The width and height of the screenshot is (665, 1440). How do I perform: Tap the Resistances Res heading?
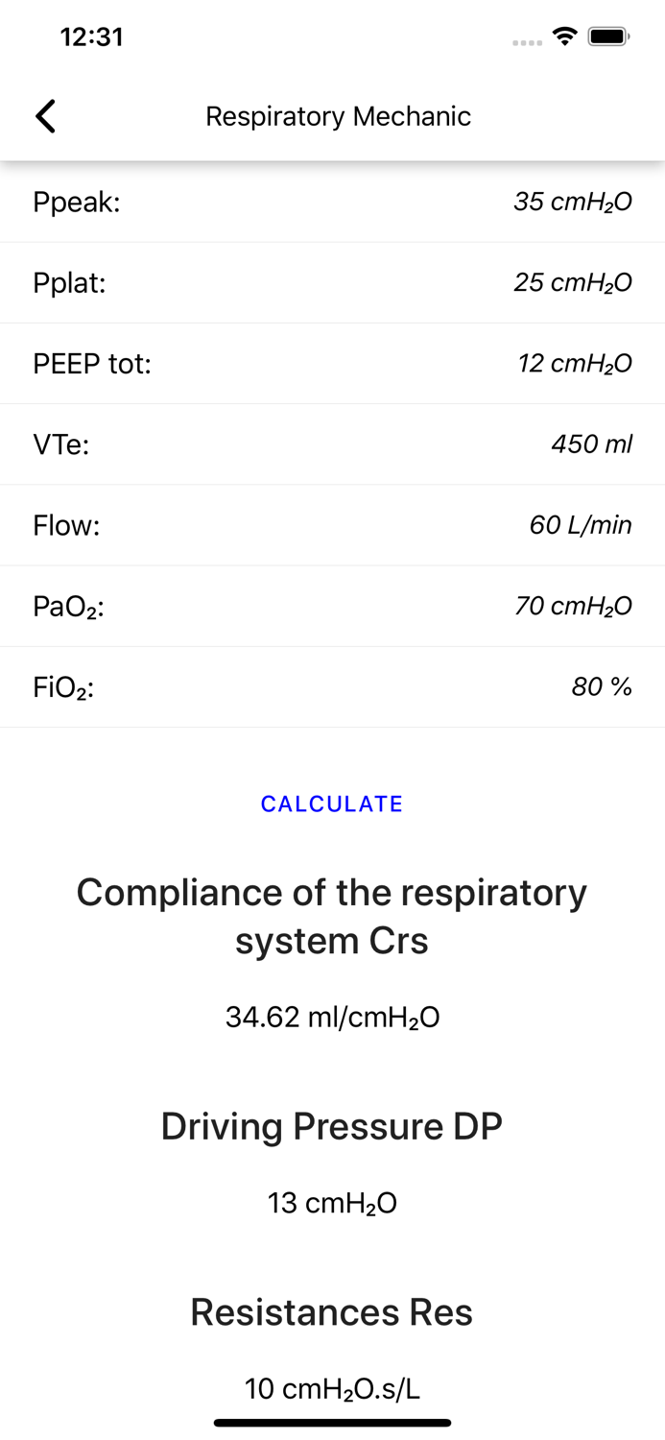[332, 1311]
